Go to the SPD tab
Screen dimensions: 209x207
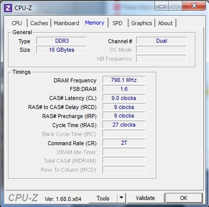pos(118,23)
